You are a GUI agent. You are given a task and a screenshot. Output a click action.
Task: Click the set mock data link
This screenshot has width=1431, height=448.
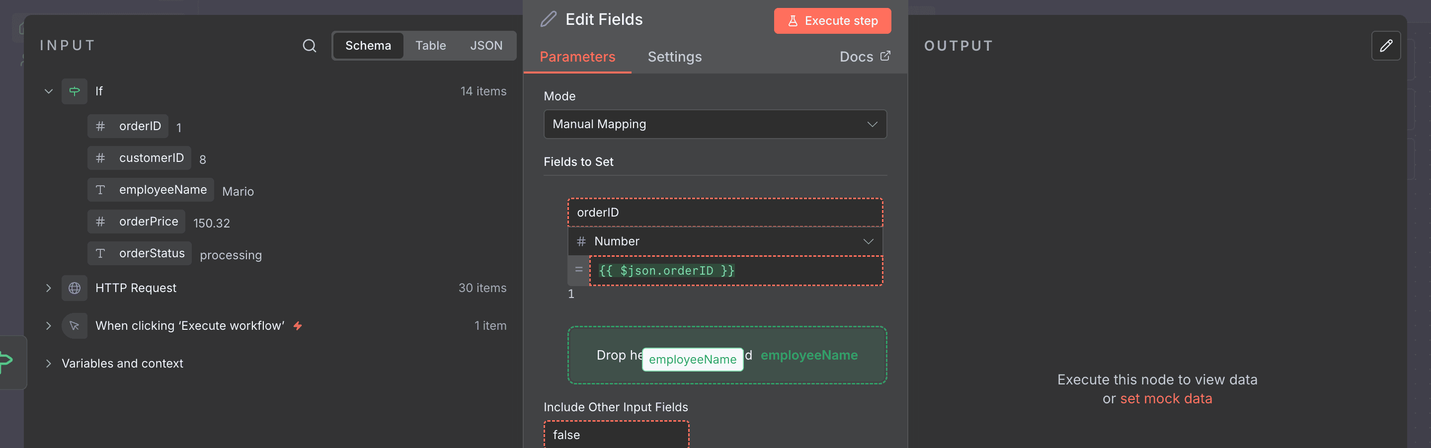pos(1166,399)
